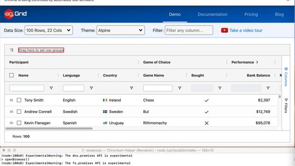Open the Pricing tab
Image resolution: width=295 pixels, height=166 pixels.
(x=251, y=14)
